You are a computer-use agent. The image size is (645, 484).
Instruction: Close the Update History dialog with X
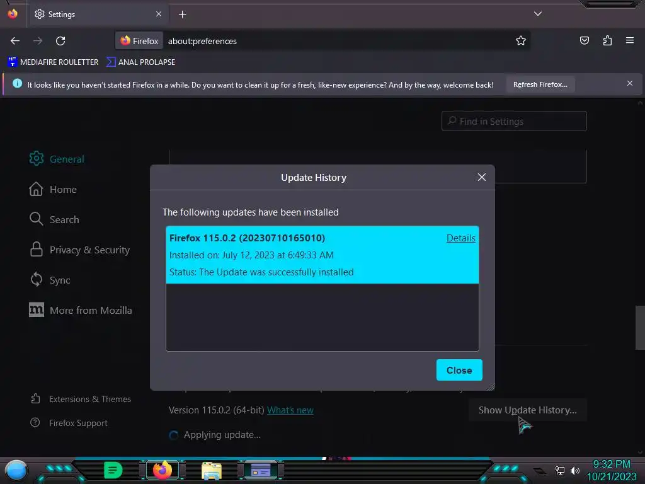point(482,177)
